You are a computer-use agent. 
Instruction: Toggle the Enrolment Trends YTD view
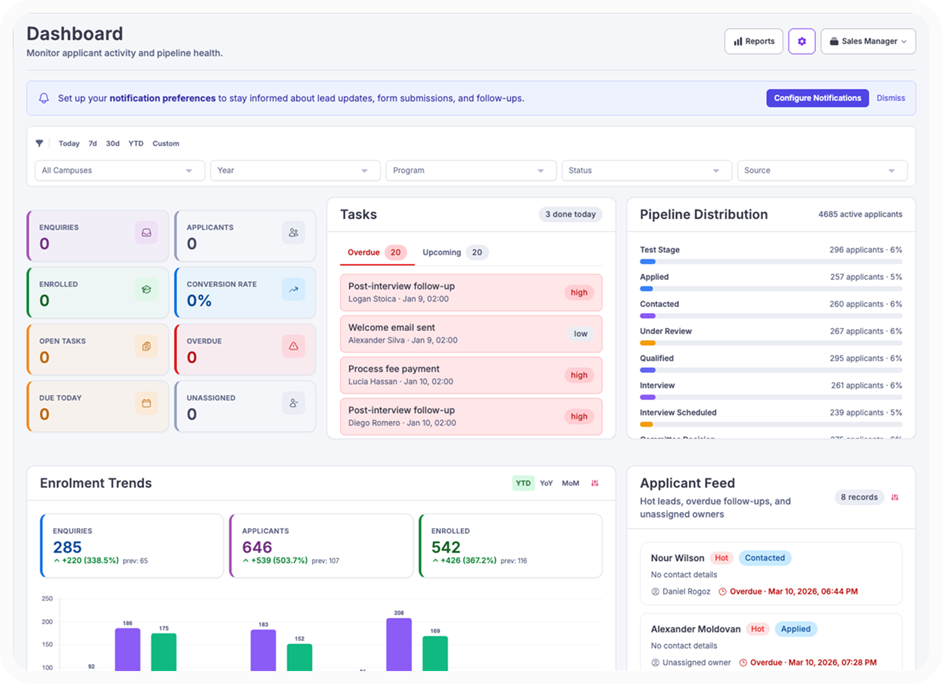point(523,484)
